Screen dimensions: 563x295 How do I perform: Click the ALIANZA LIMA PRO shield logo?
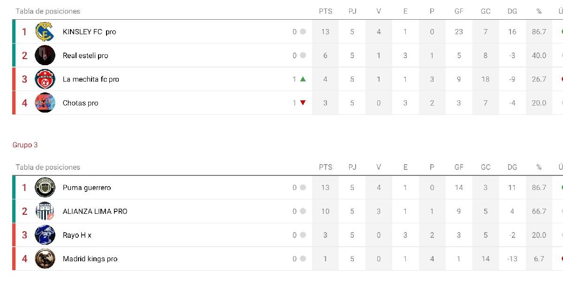[45, 212]
